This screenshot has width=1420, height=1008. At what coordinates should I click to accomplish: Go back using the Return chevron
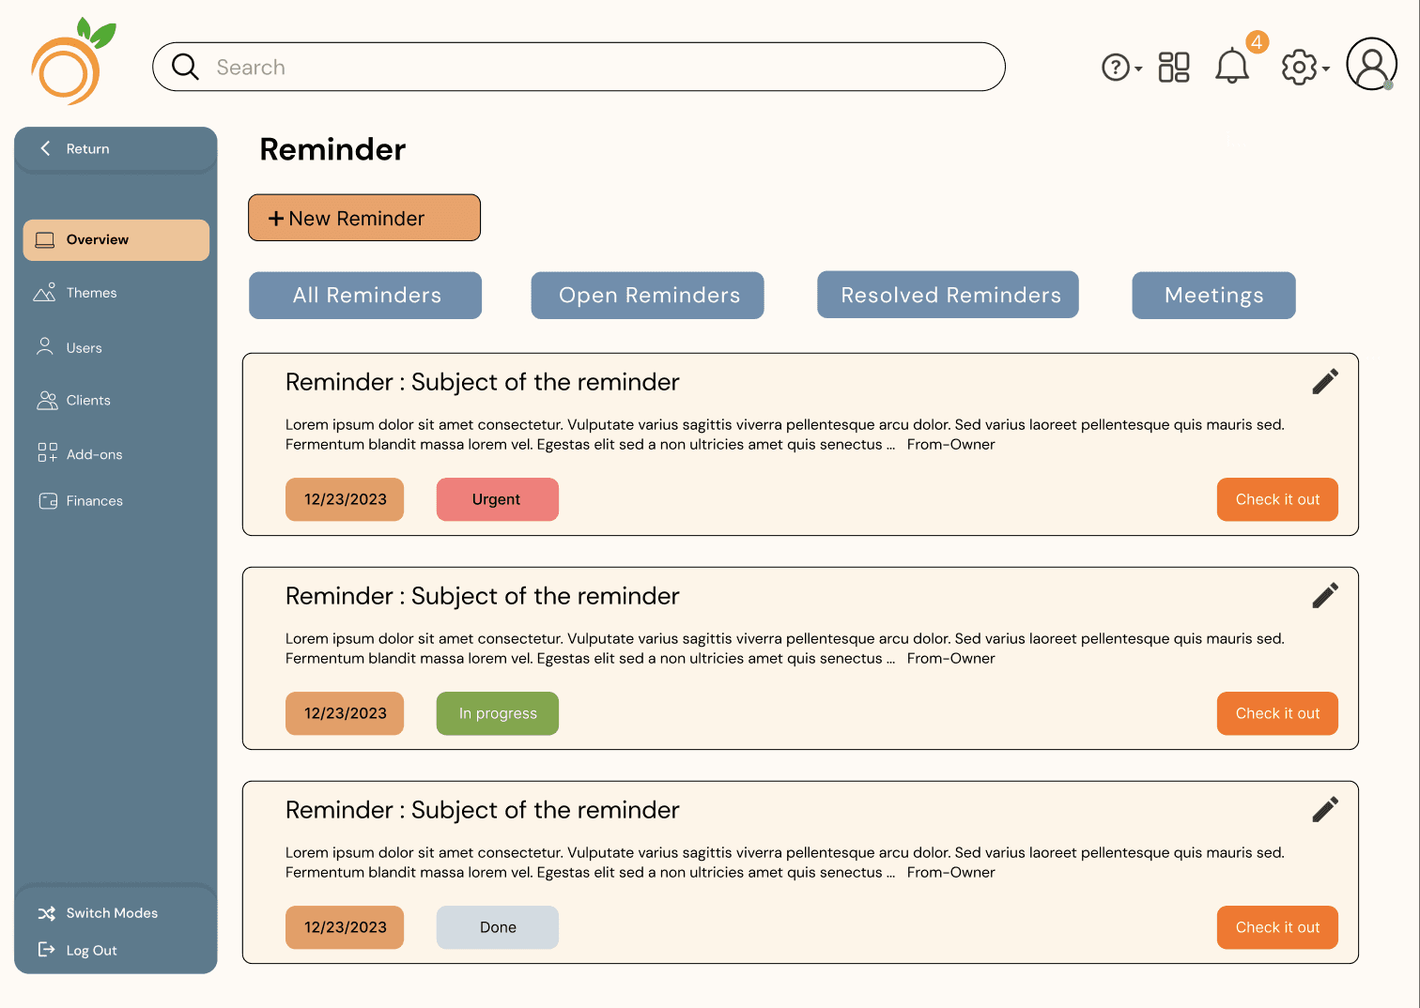pos(45,148)
